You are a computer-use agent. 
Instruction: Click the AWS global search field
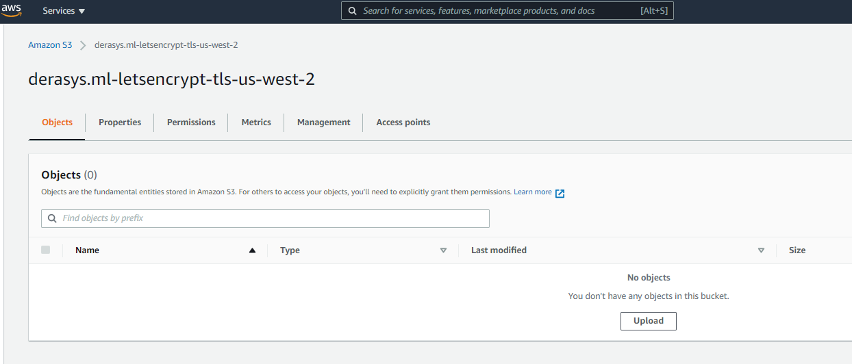coord(508,11)
